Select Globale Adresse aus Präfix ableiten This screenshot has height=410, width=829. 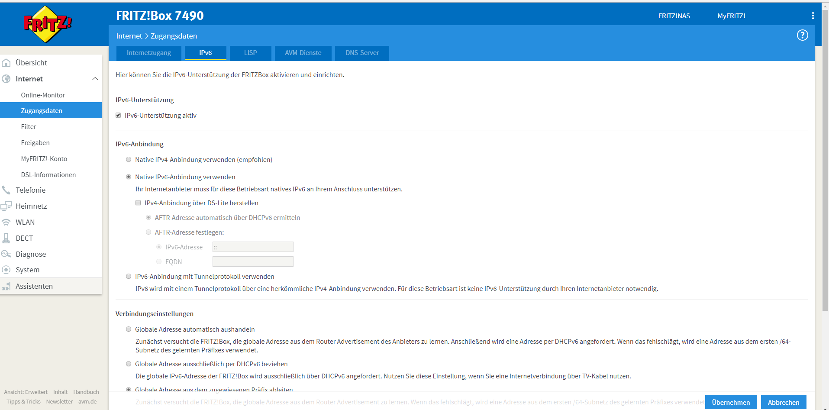pos(129,389)
